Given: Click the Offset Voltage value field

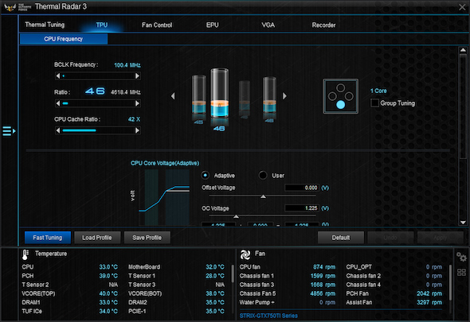Looking at the screenshot, I should tap(302, 188).
